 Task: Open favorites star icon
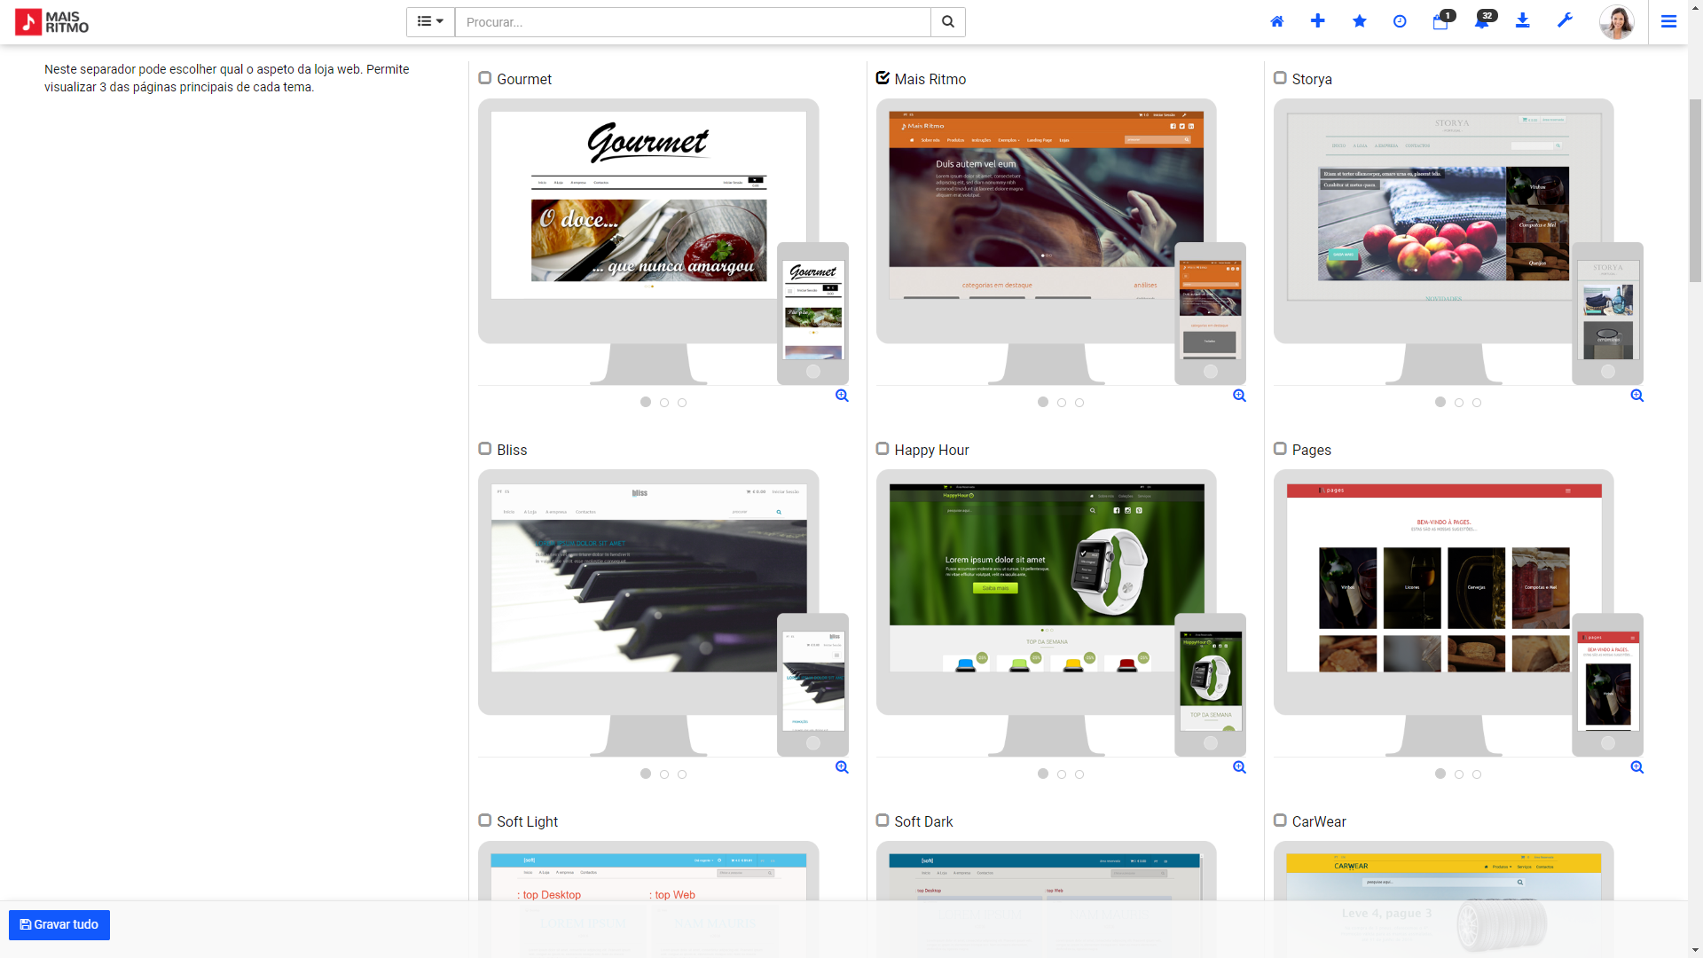tap(1359, 21)
